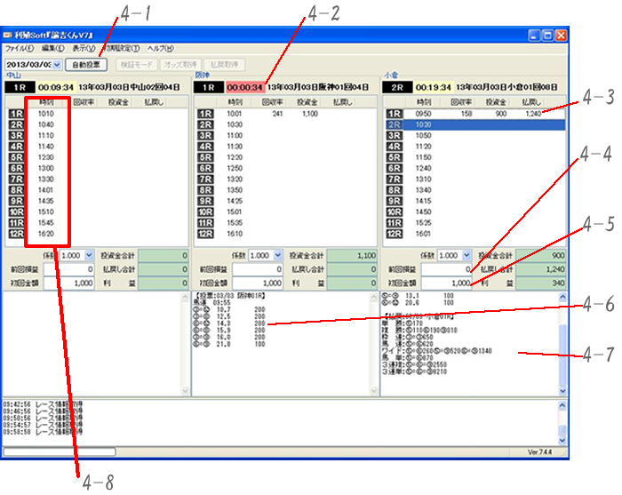Select the 3R race badge in 阪神 list
This screenshot has height=495, width=622.
pyautogui.click(x=205, y=136)
